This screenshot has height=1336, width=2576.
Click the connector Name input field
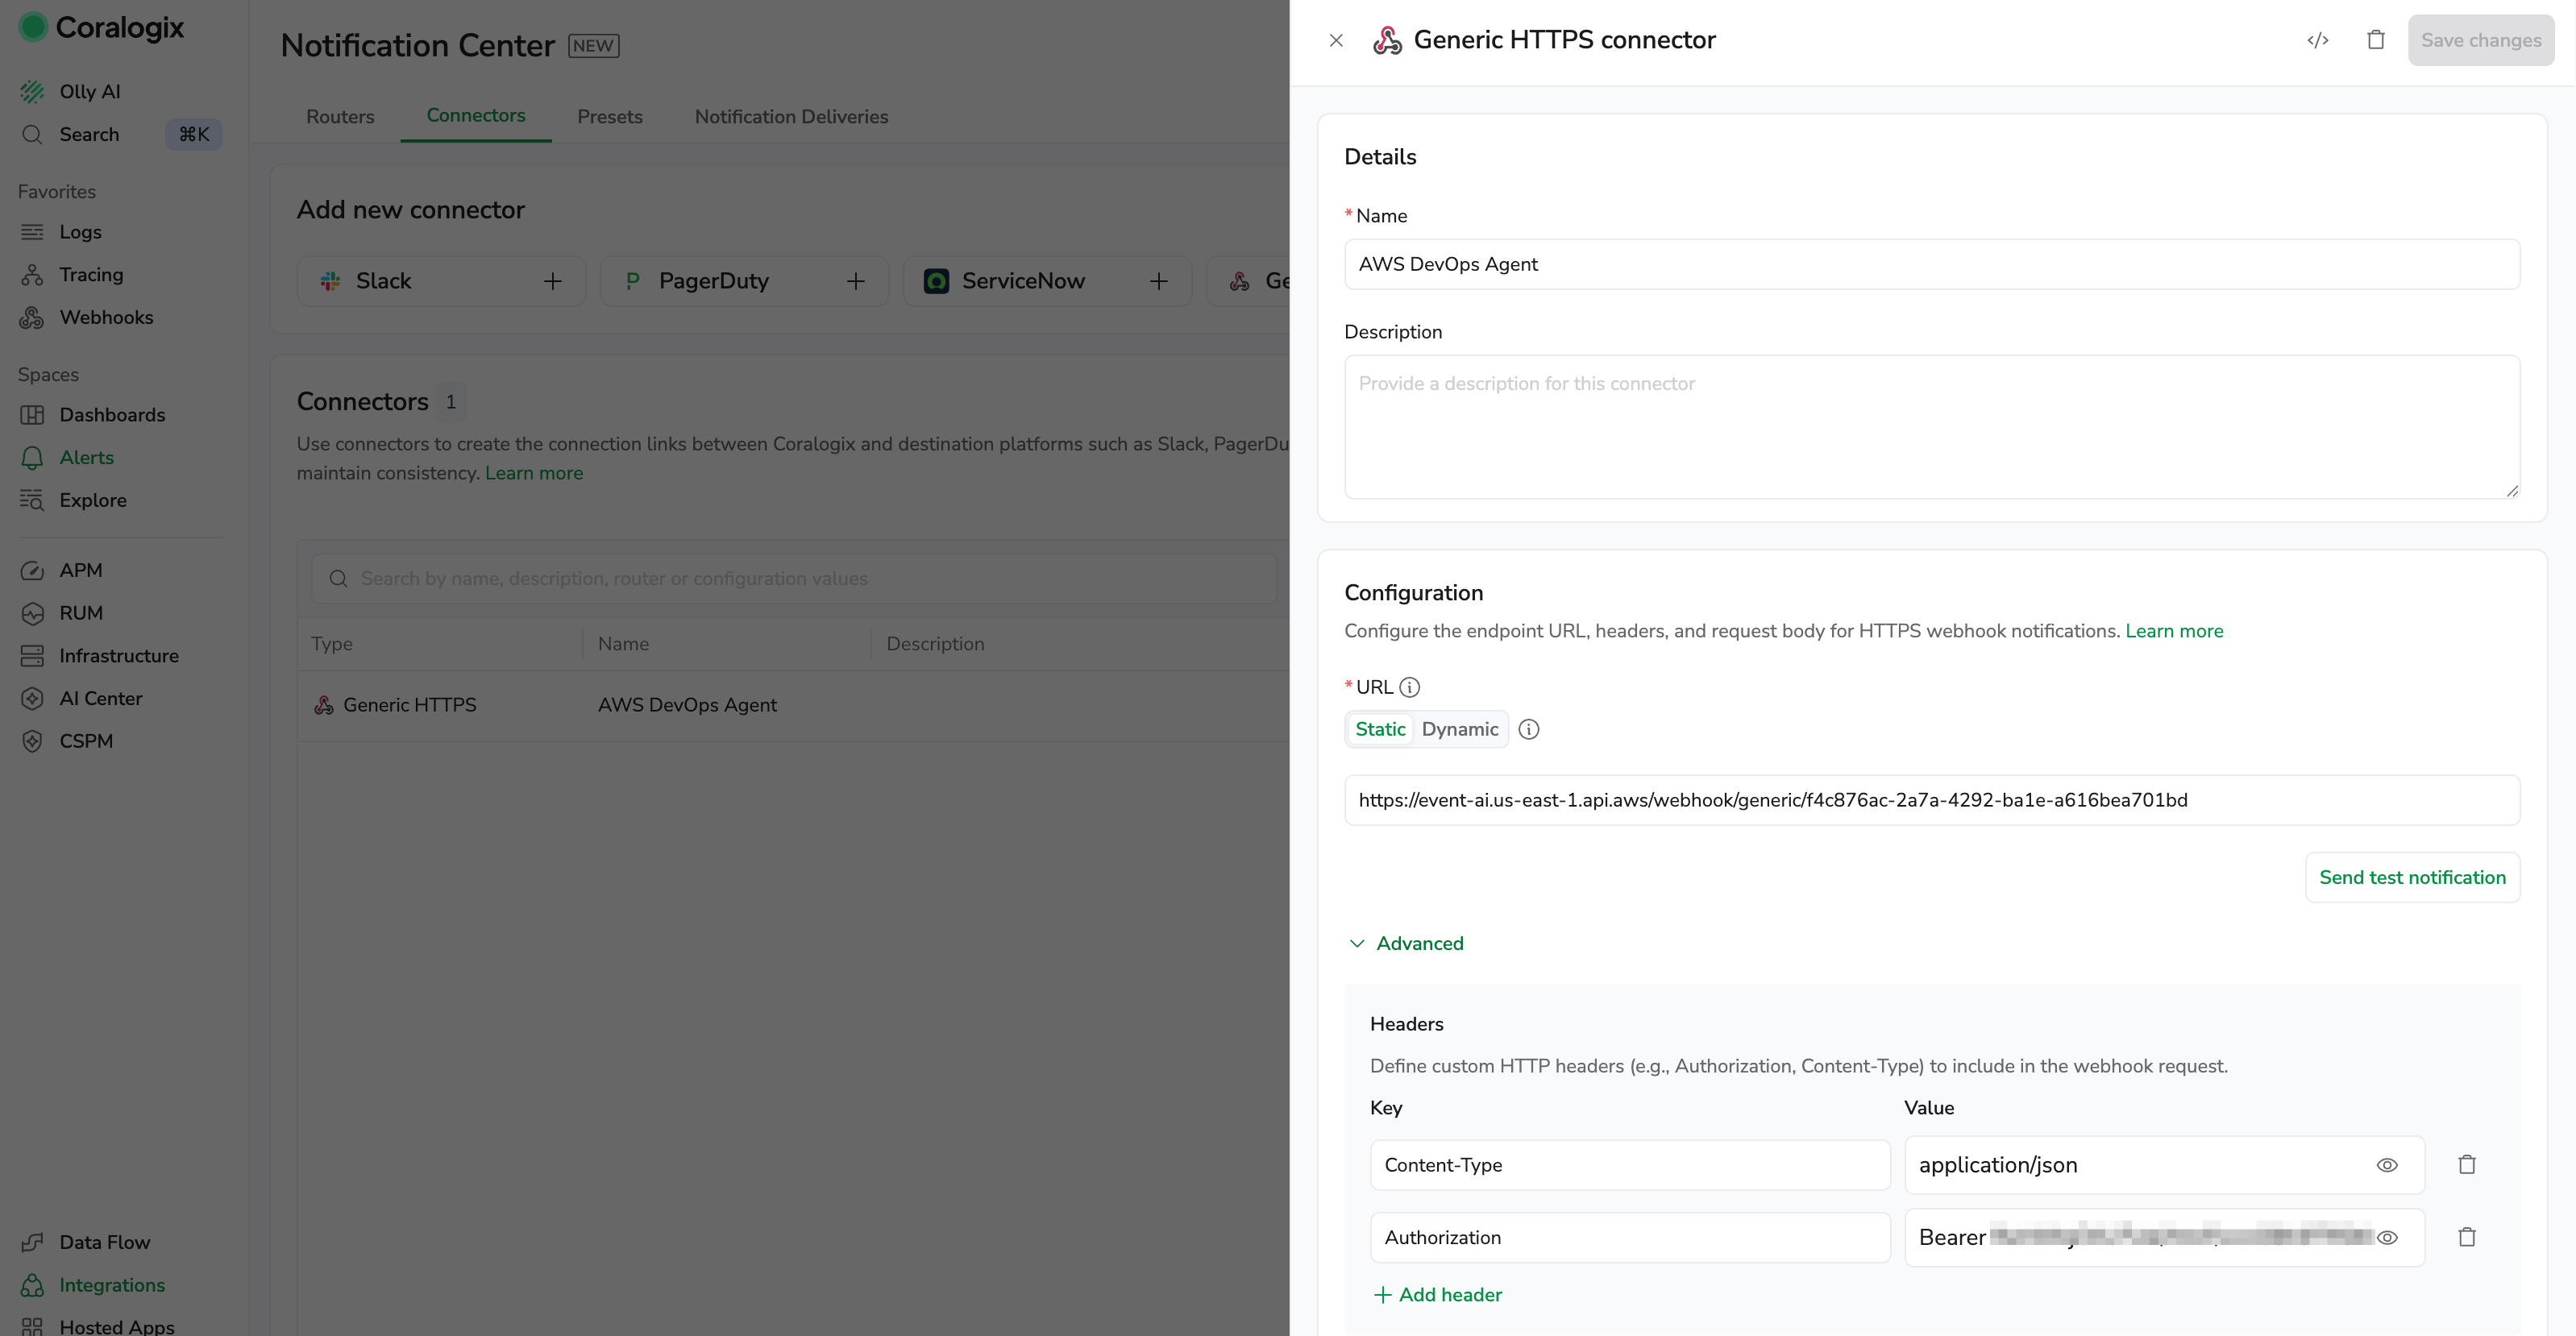(1931, 264)
